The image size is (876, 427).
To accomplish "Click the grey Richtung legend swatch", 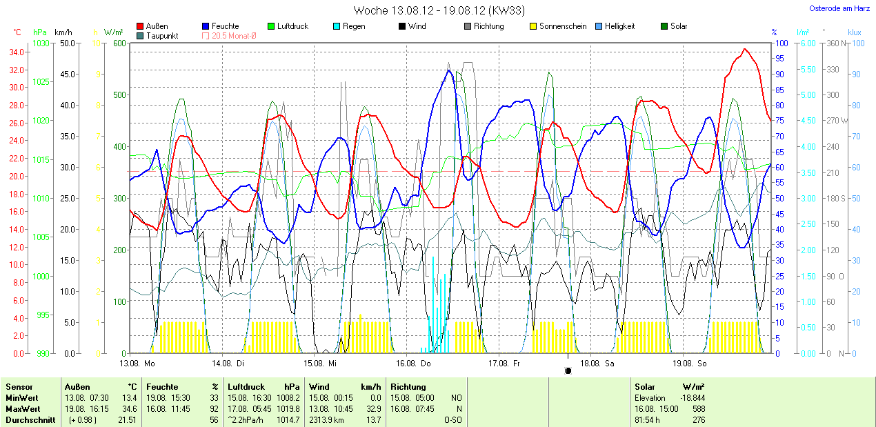I will 468,26.
